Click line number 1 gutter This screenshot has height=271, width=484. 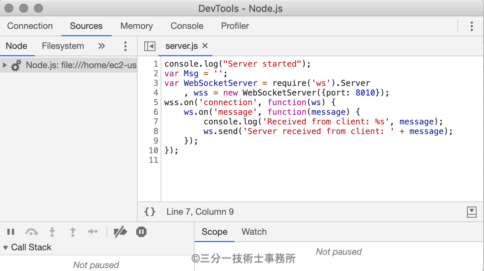pos(156,64)
